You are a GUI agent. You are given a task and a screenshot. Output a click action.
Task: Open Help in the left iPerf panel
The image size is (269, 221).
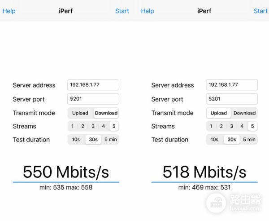(x=9, y=11)
